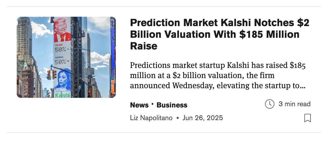
Task: Click the word Raise in the headline
Action: (143, 46)
